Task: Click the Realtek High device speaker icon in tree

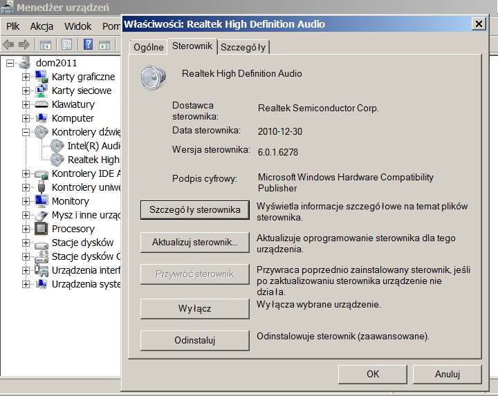Action: (57, 160)
